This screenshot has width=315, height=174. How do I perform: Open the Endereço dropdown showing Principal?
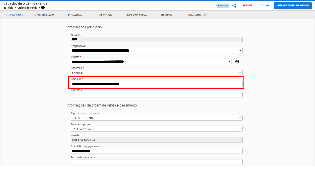157,73
